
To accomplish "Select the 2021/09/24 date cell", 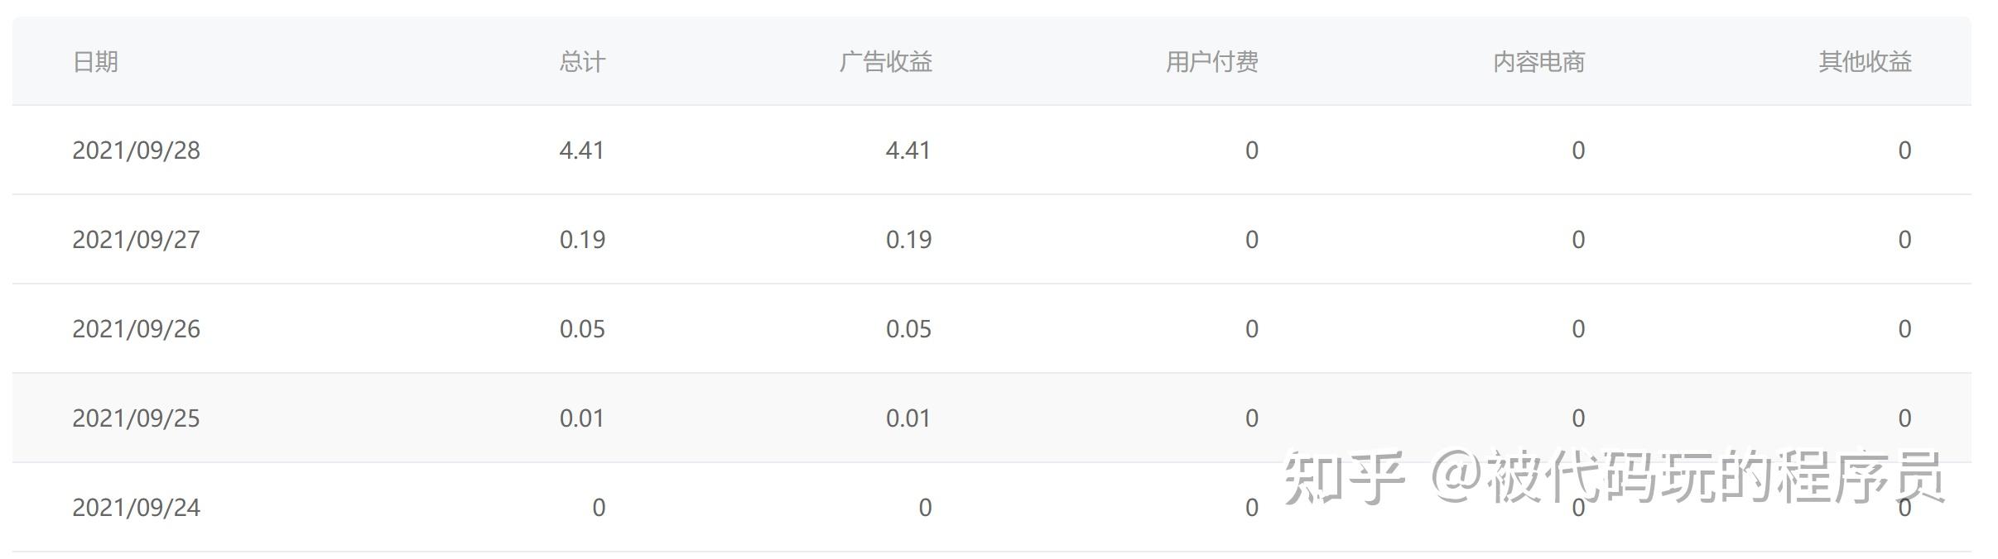I will 136,508.
